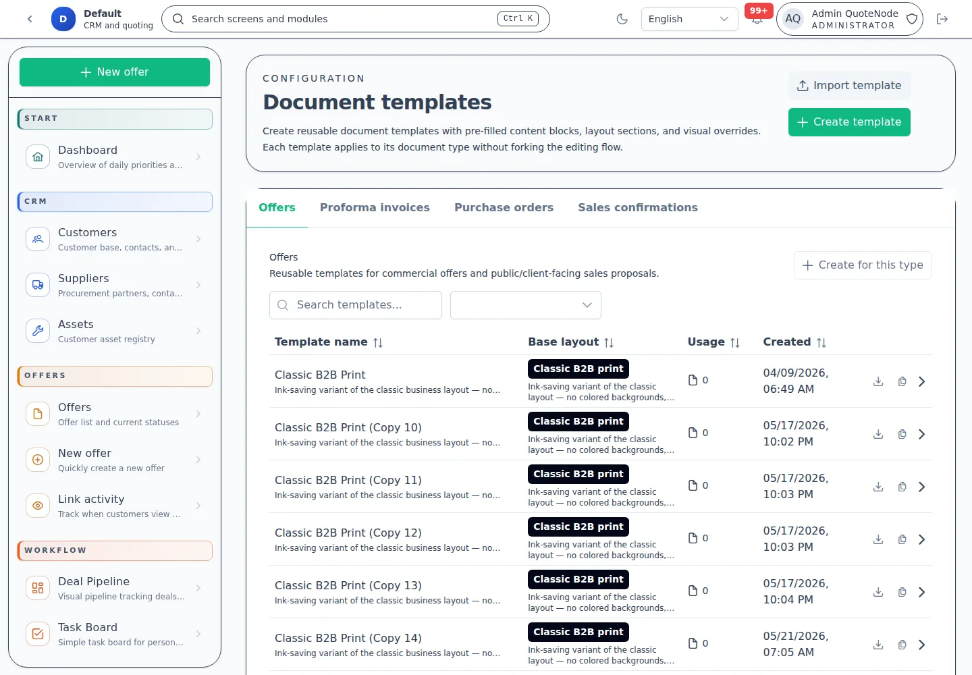Duplicate Classic B2B Print (Copy 14)

pos(902,645)
